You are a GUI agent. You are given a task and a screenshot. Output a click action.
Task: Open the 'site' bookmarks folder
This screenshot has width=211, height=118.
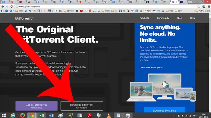click(x=114, y=11)
